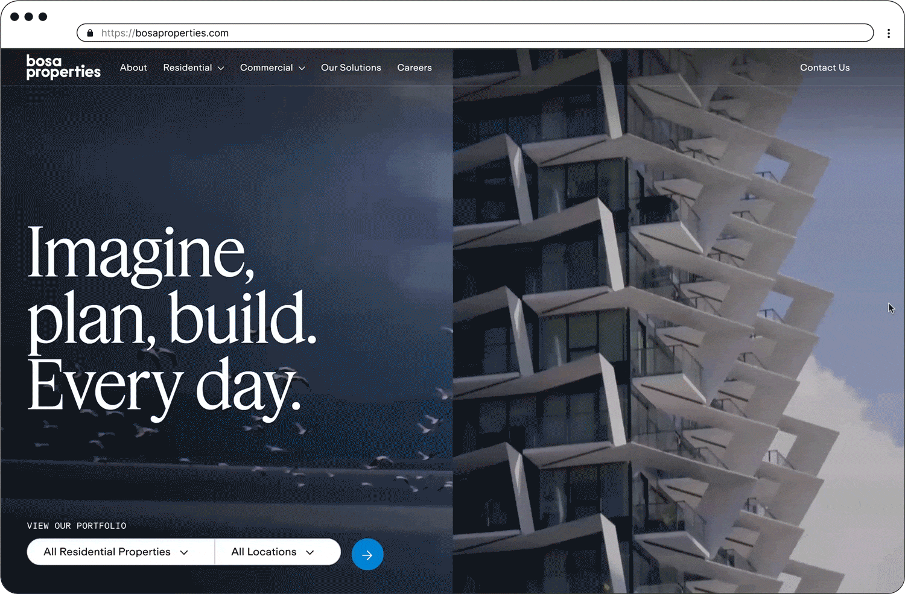Click the Contact Us link
This screenshot has height=594, width=905.
(825, 68)
